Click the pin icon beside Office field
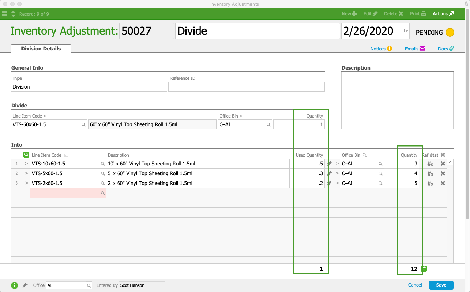Viewport: 470px width, 292px height. [x=25, y=285]
